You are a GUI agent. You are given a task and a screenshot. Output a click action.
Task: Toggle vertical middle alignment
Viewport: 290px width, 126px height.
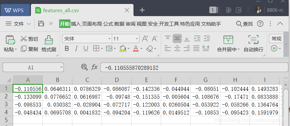[x=177, y=39]
